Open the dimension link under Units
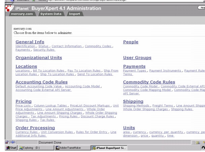The width and height of the screenshot is (205, 152). 130,136
